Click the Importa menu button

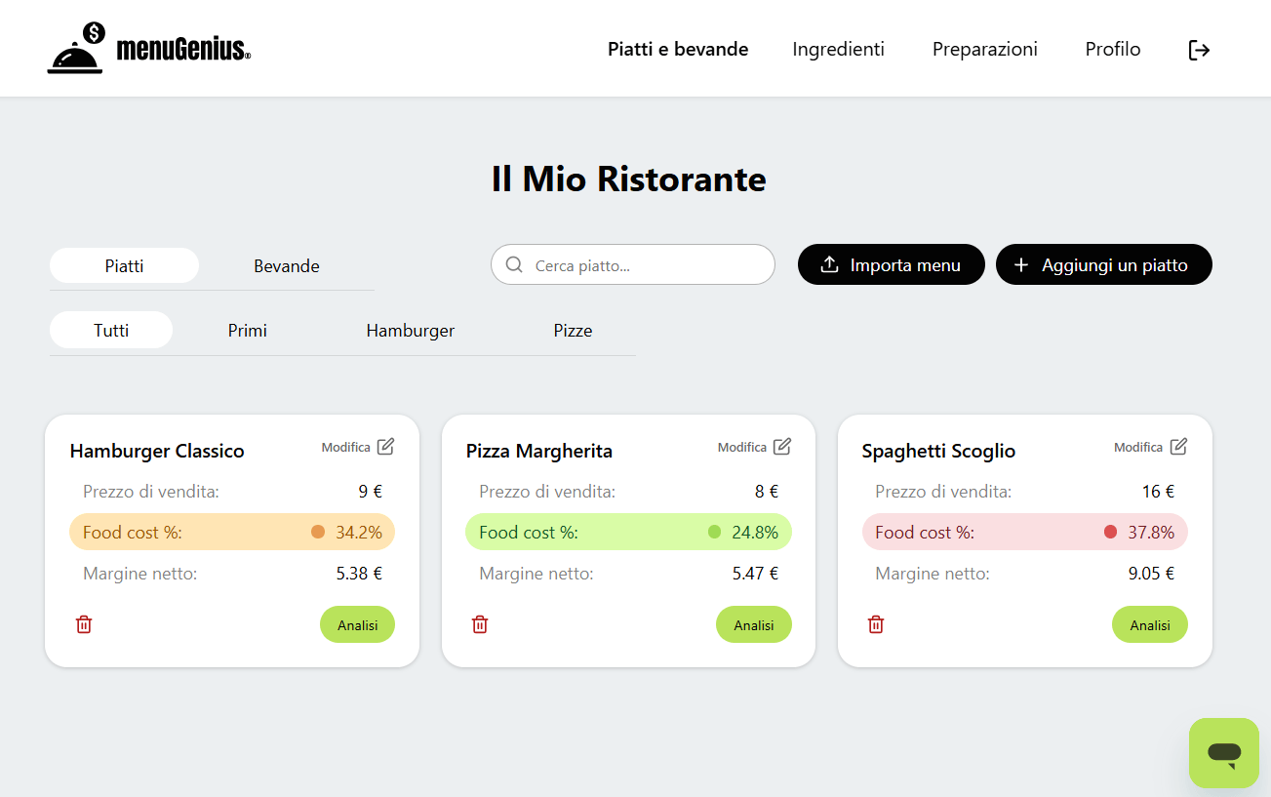pos(891,265)
